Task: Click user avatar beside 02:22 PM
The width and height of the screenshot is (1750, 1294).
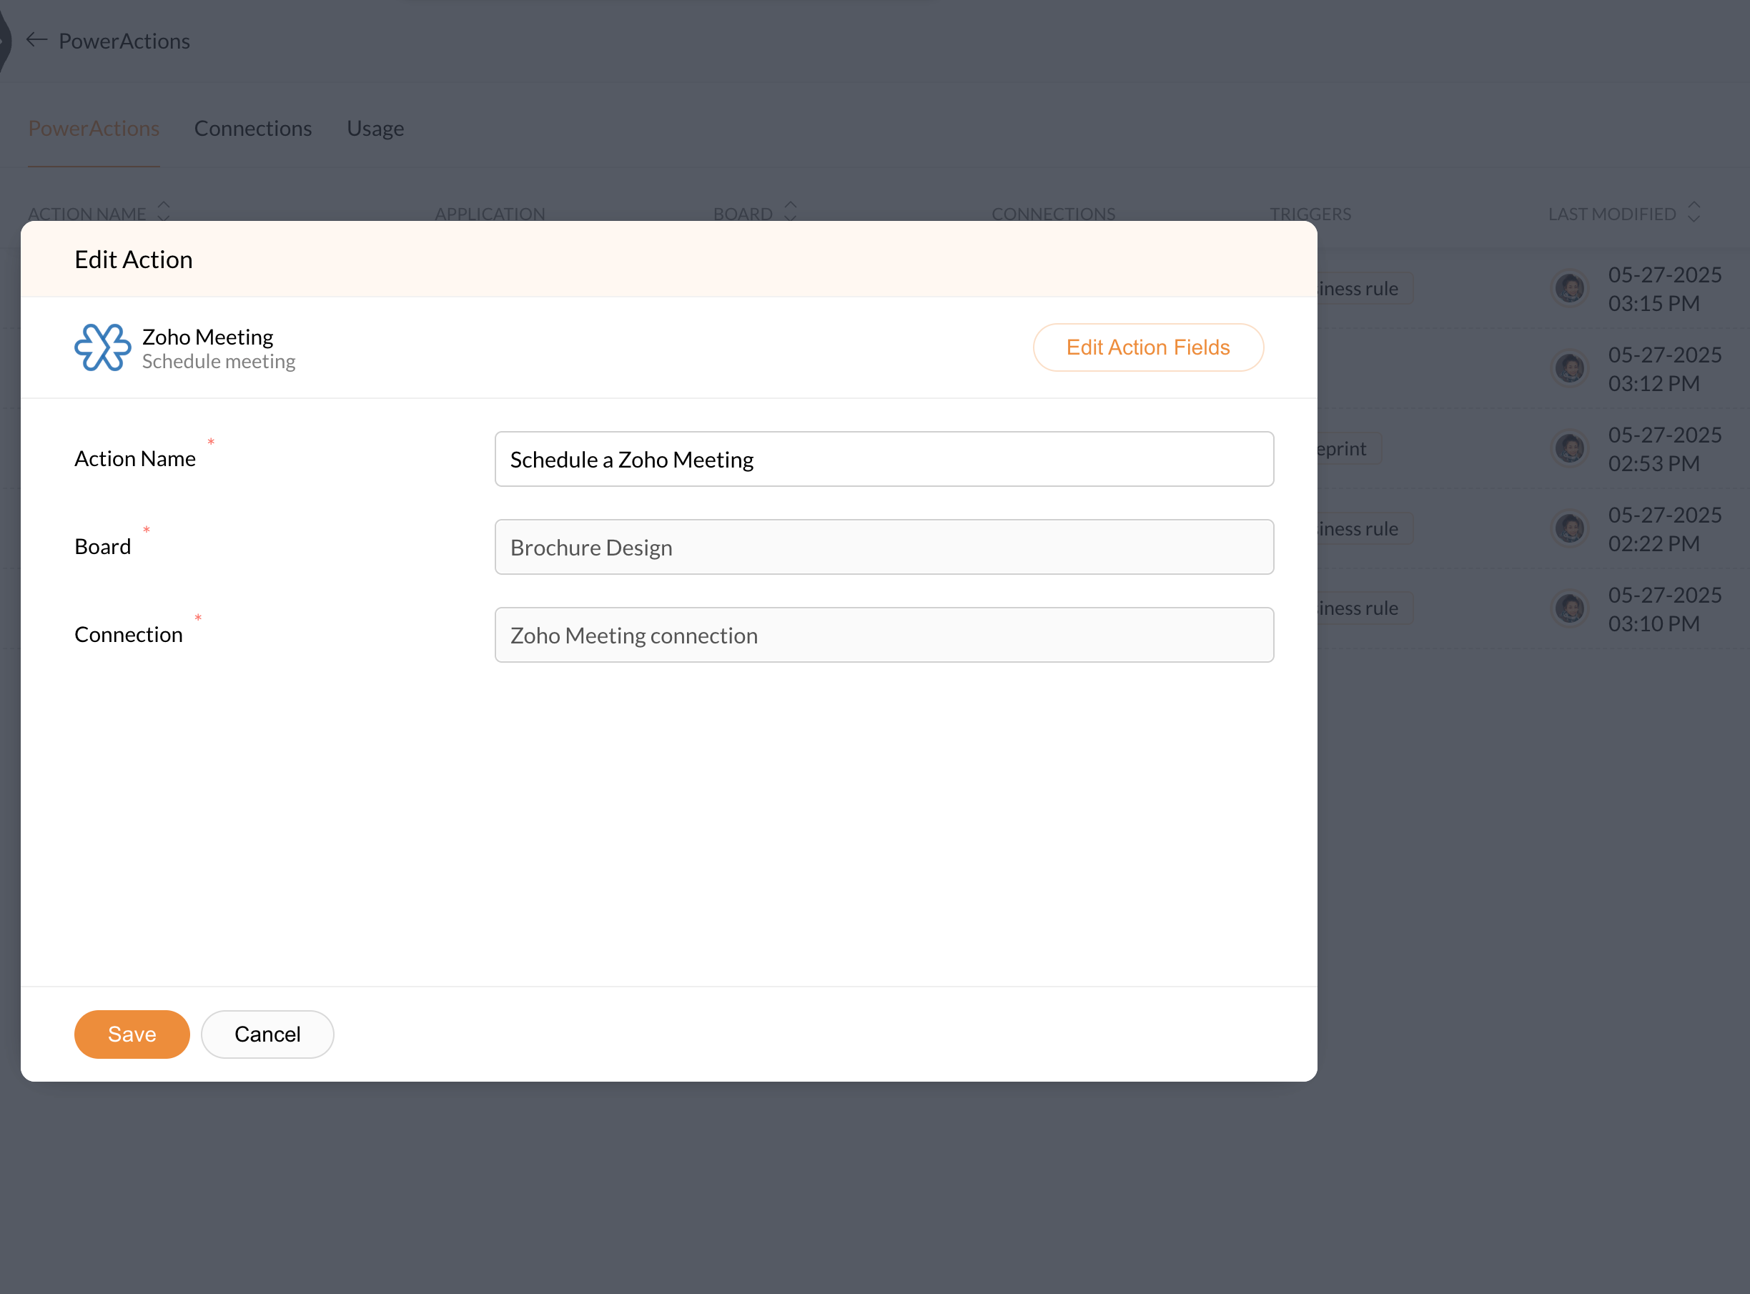Action: click(1570, 529)
